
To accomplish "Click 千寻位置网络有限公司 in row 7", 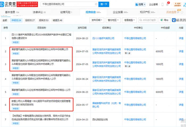I will [135, 120].
